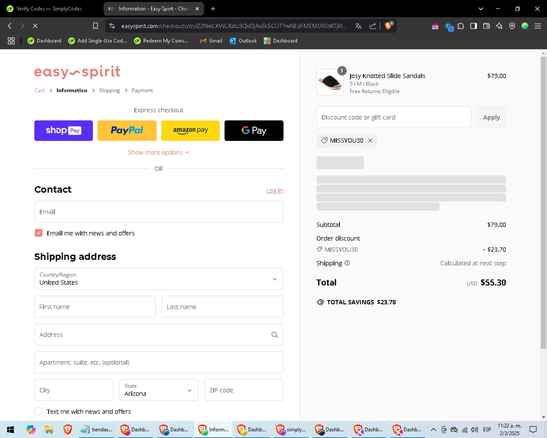The width and height of the screenshot is (547, 438).
Task: Open the State dropdown
Action: click(159, 390)
